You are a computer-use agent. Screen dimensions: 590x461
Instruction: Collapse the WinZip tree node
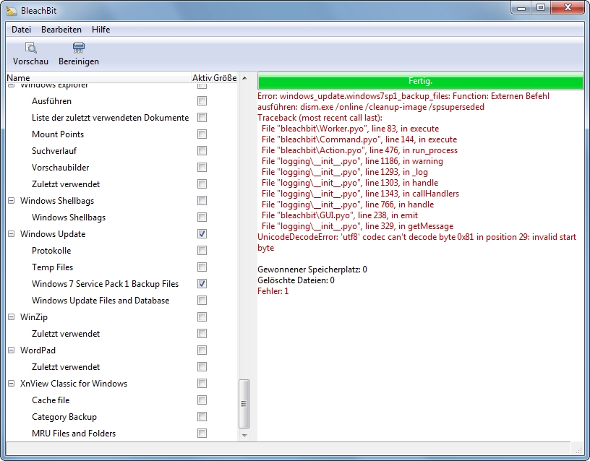pyautogui.click(x=12, y=317)
